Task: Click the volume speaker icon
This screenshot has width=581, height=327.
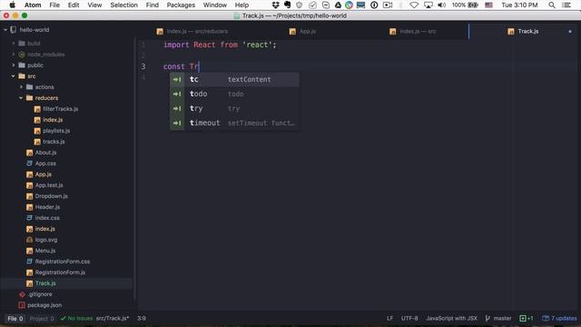Action: pos(441,5)
